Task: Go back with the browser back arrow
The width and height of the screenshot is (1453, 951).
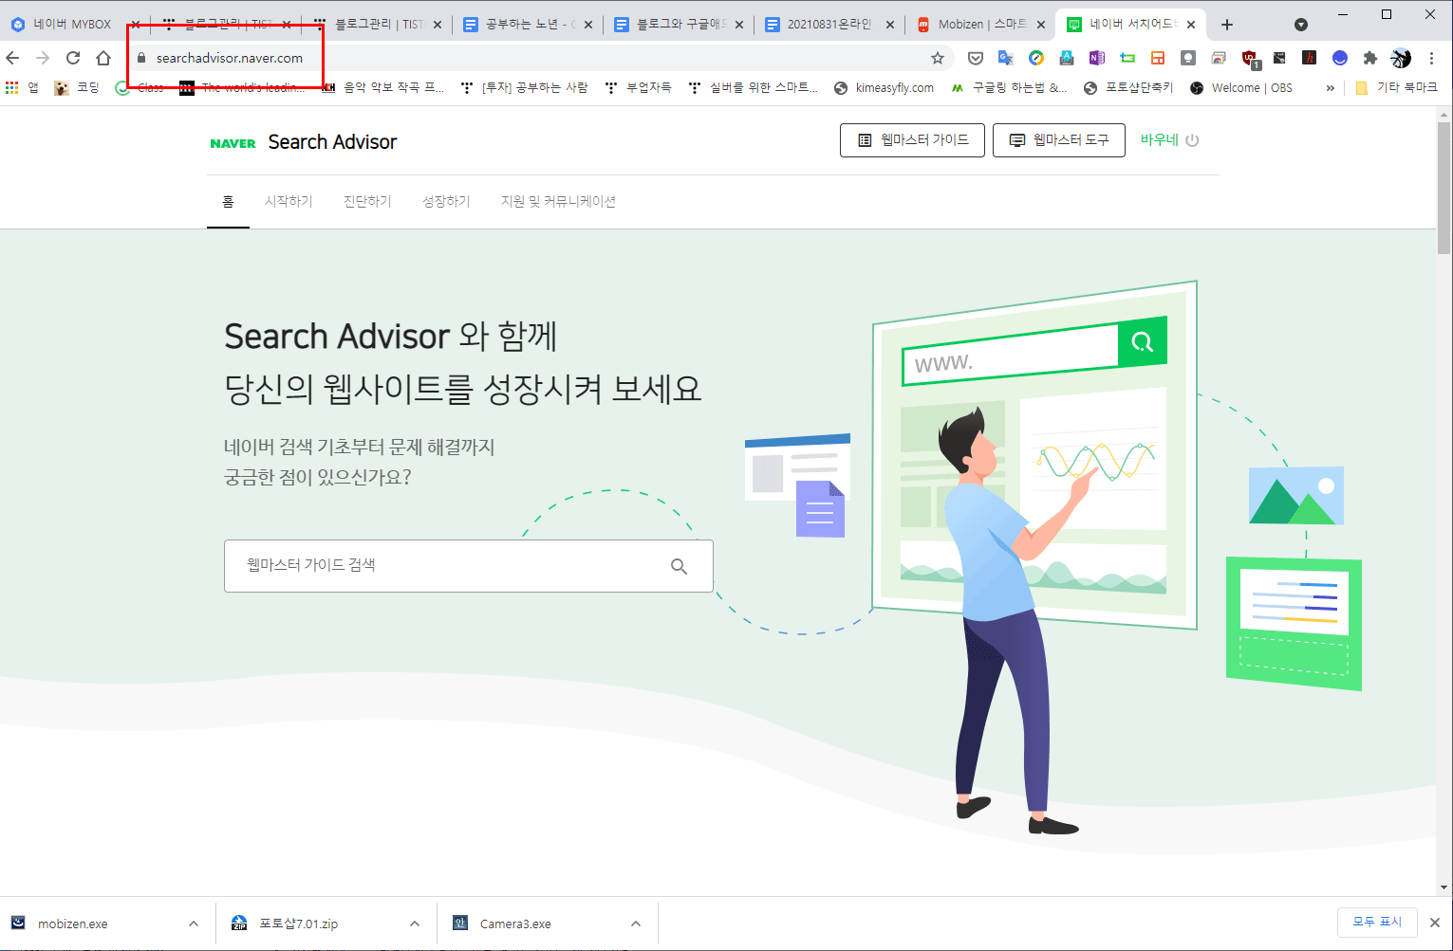Action: pyautogui.click(x=12, y=58)
